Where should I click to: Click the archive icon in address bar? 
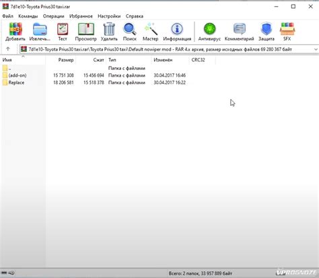[24, 49]
